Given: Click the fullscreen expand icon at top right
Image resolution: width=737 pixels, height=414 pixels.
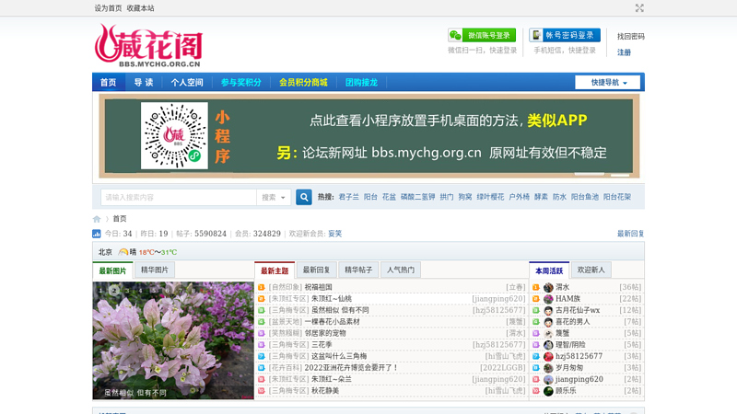Looking at the screenshot, I should point(639,8).
